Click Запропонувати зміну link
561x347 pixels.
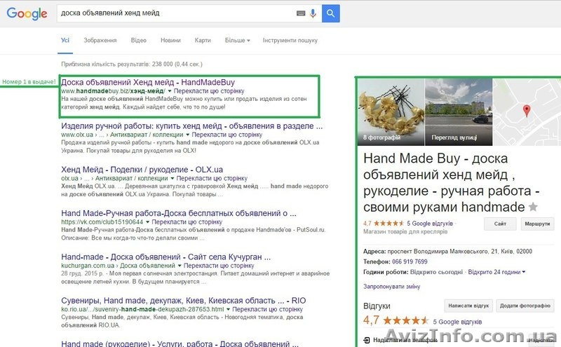(x=391, y=287)
